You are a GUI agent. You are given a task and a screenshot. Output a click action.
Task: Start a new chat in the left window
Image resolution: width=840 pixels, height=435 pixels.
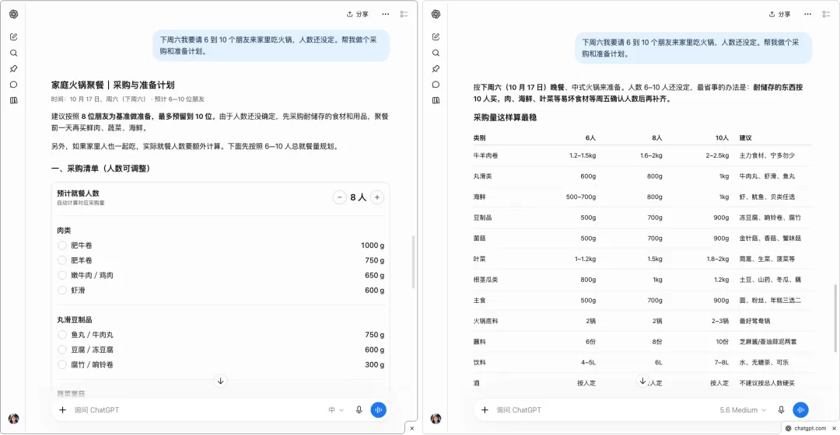click(x=14, y=37)
